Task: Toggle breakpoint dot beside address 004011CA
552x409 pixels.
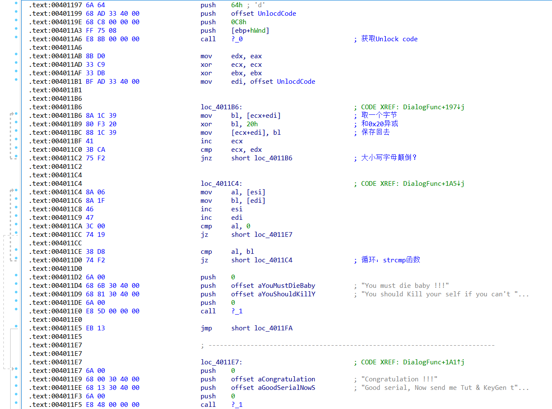Action: tap(16, 224)
